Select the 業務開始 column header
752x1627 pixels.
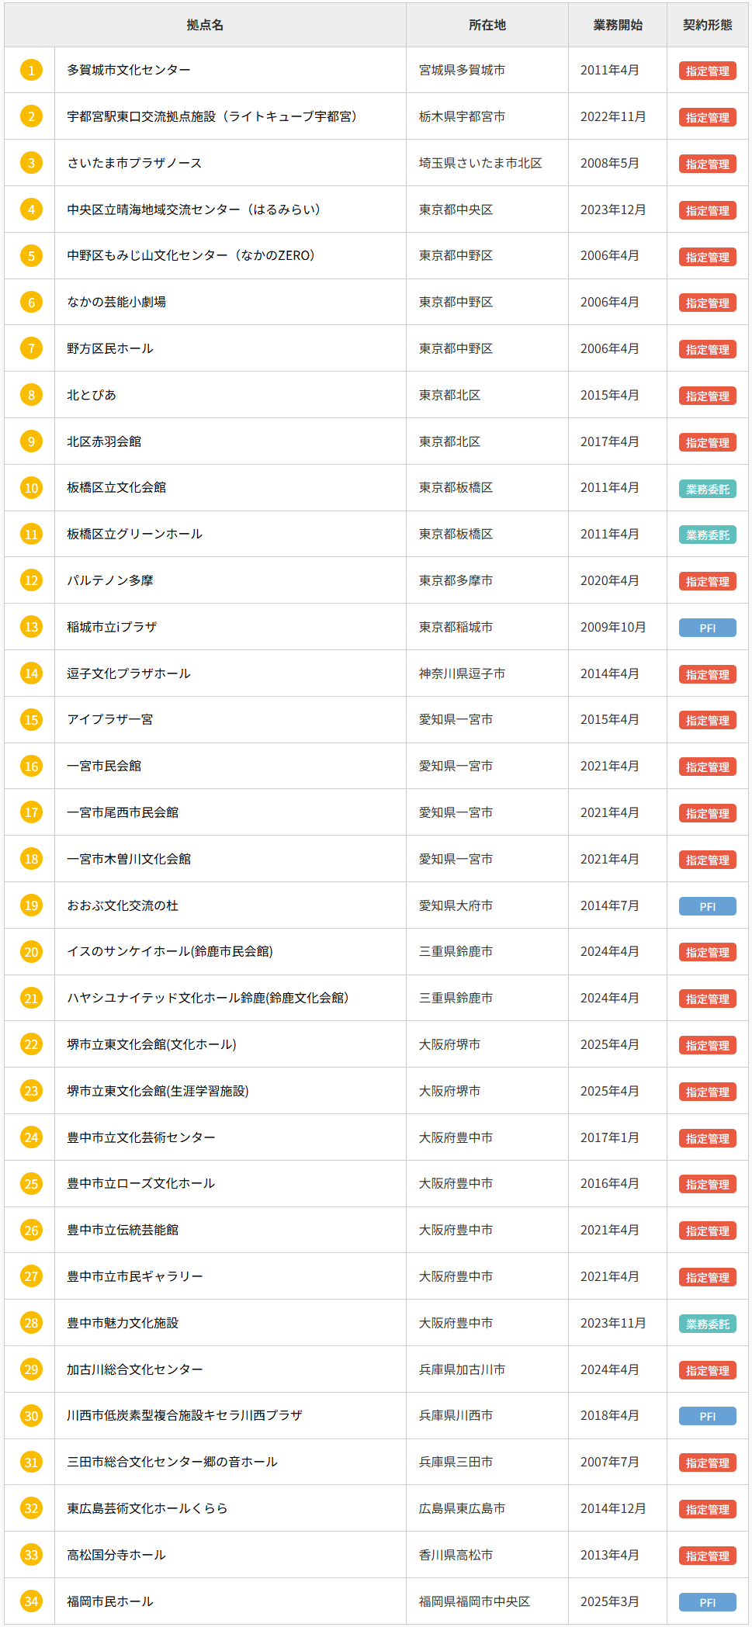click(617, 25)
